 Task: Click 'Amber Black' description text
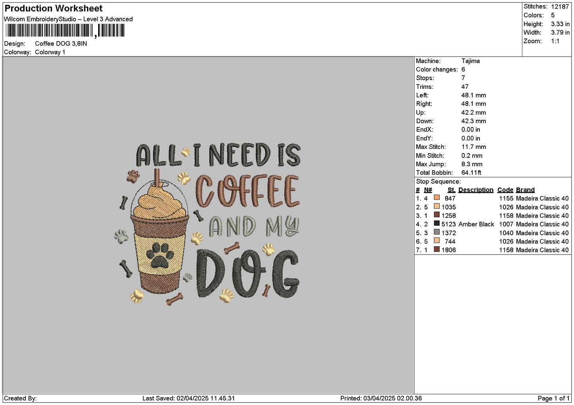point(476,224)
